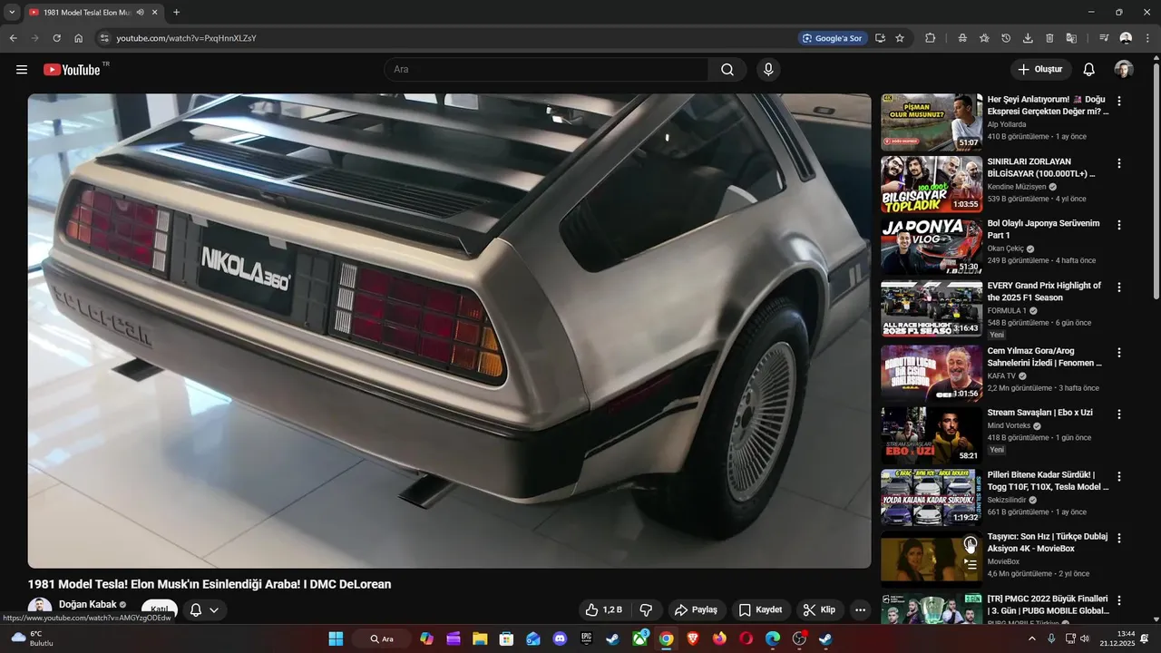The image size is (1161, 653).
Task: Open the YouTube hamburger guide menu
Action: [x=22, y=70]
